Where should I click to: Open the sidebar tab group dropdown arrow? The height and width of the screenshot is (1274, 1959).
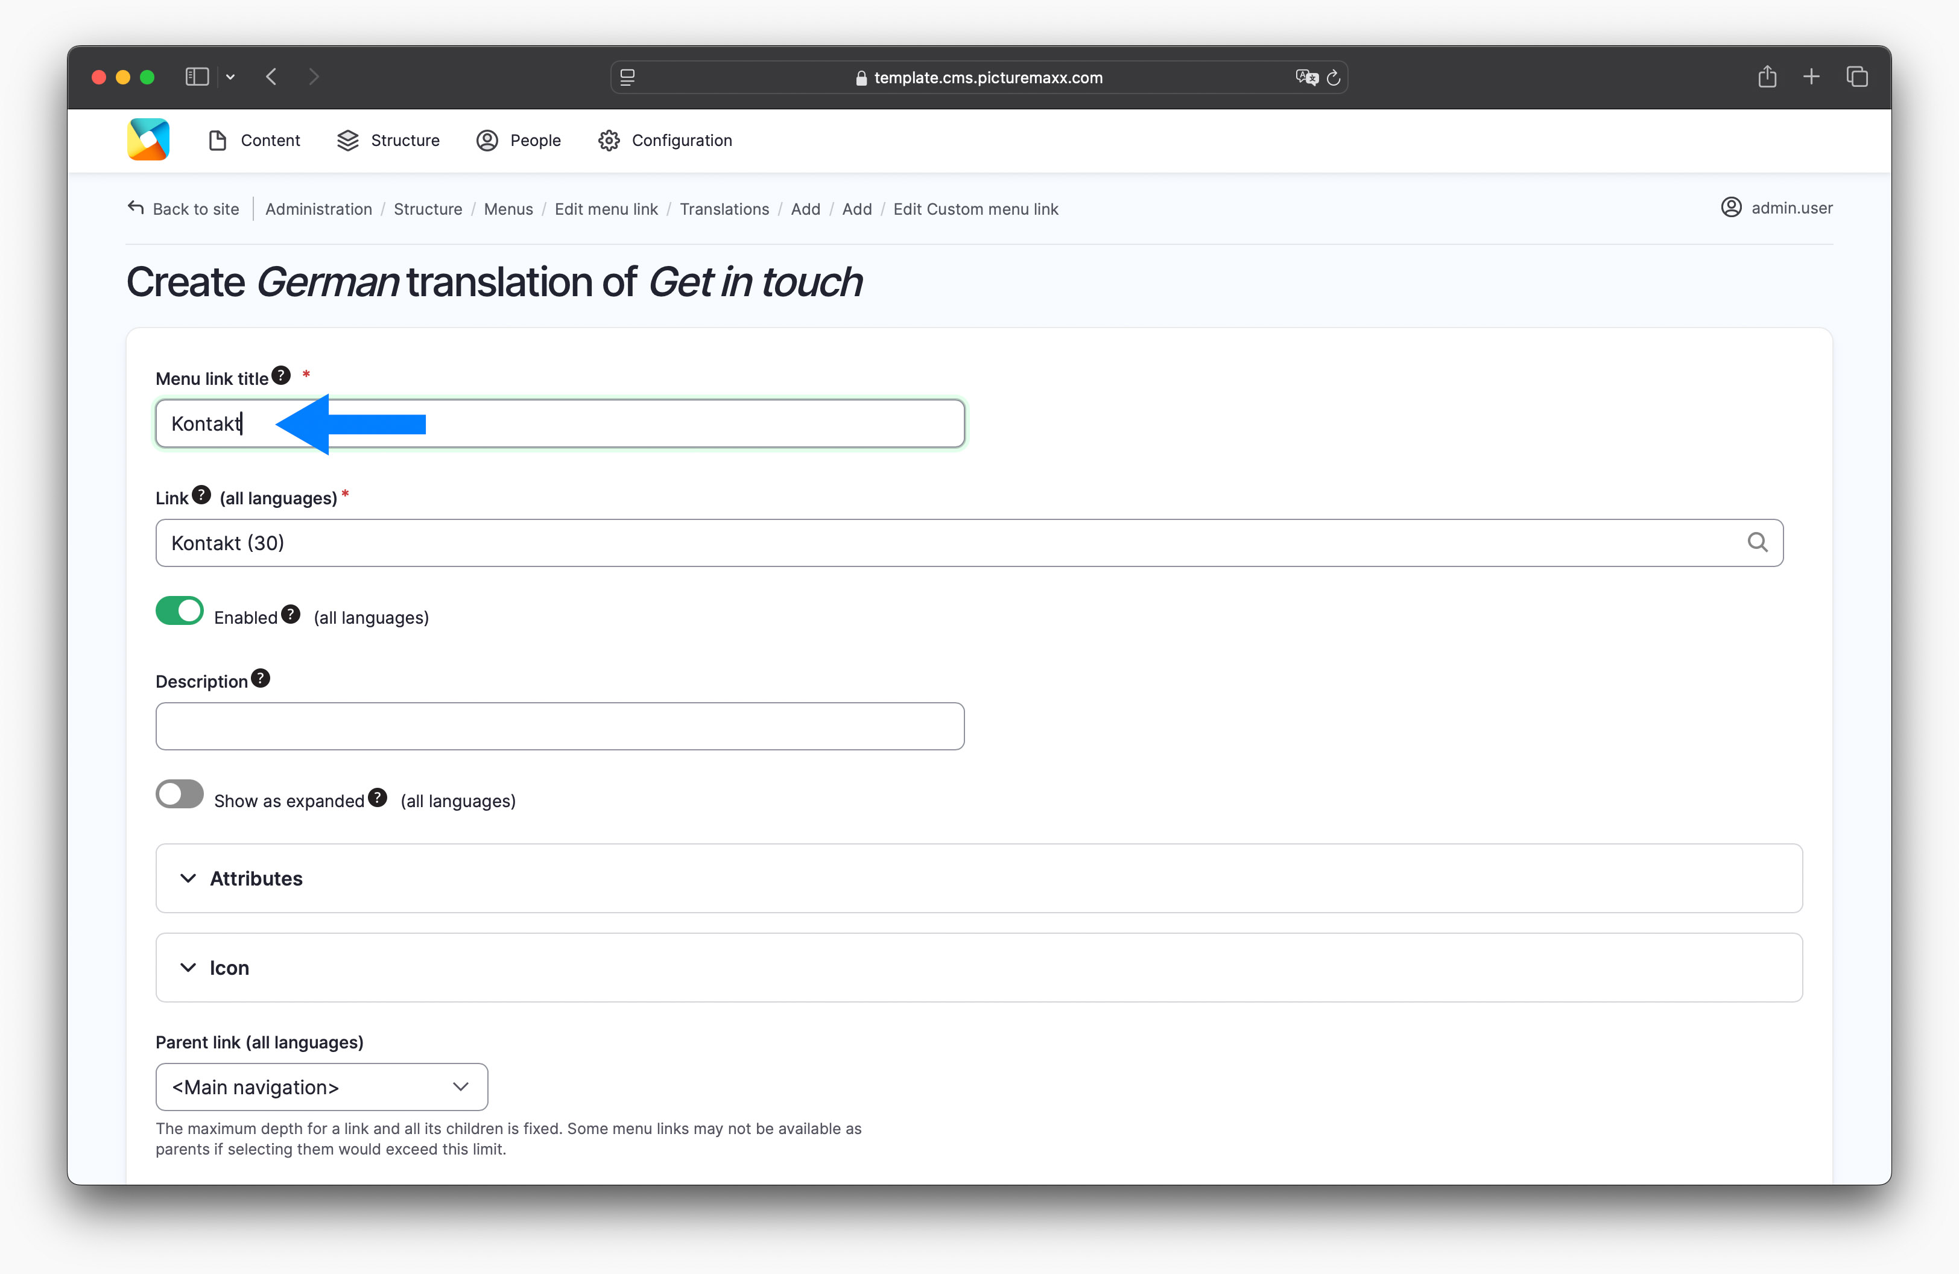(x=230, y=77)
